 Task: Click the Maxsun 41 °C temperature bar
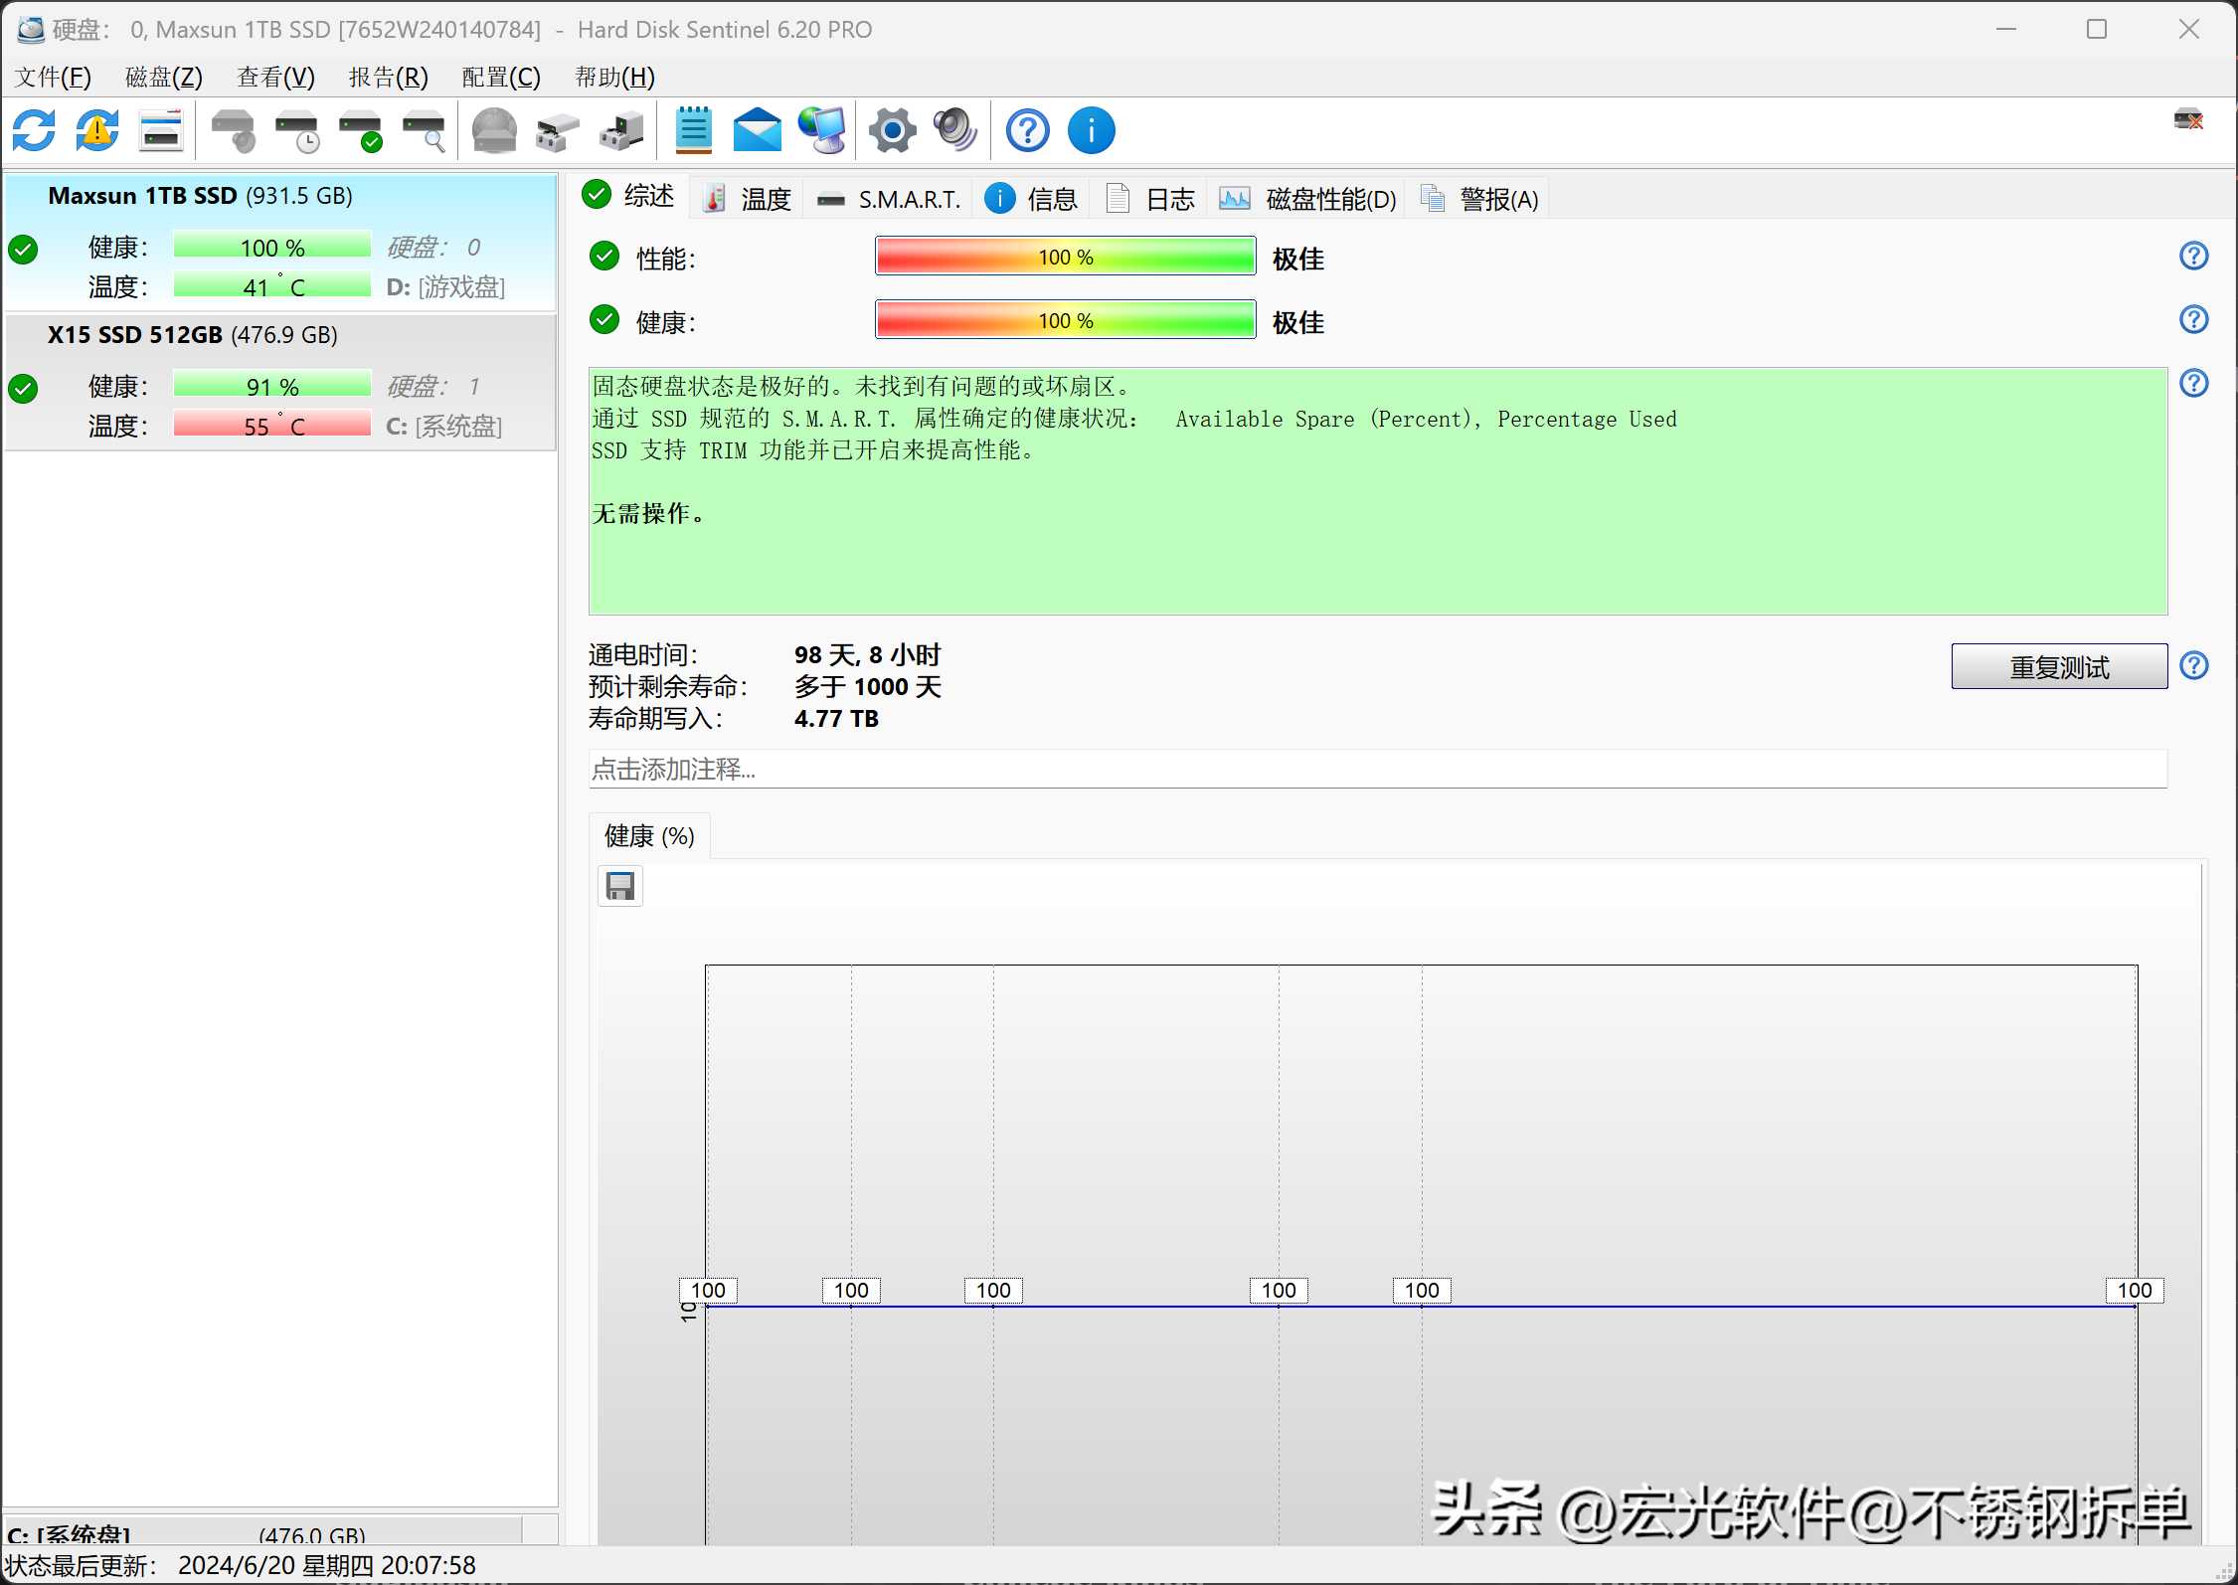coord(272,286)
